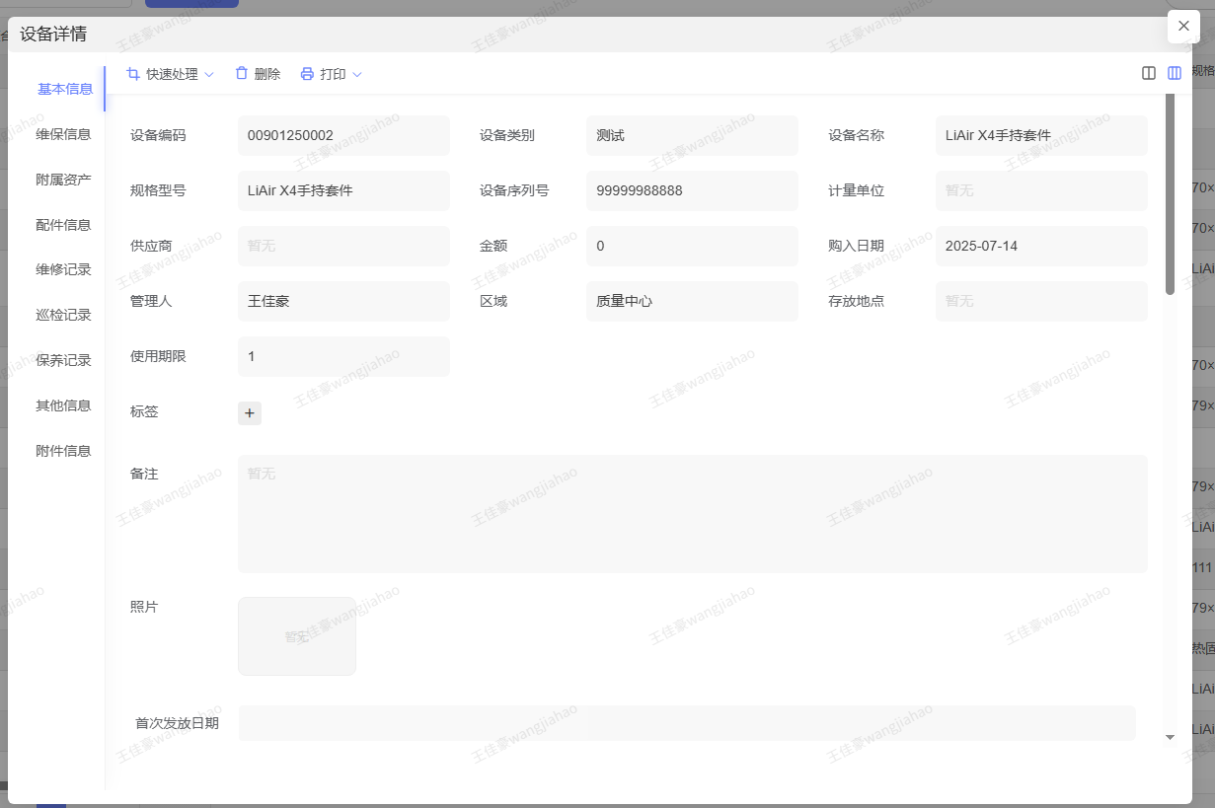
Task: Click the 照片 placeholder thumbnail
Action: [297, 636]
